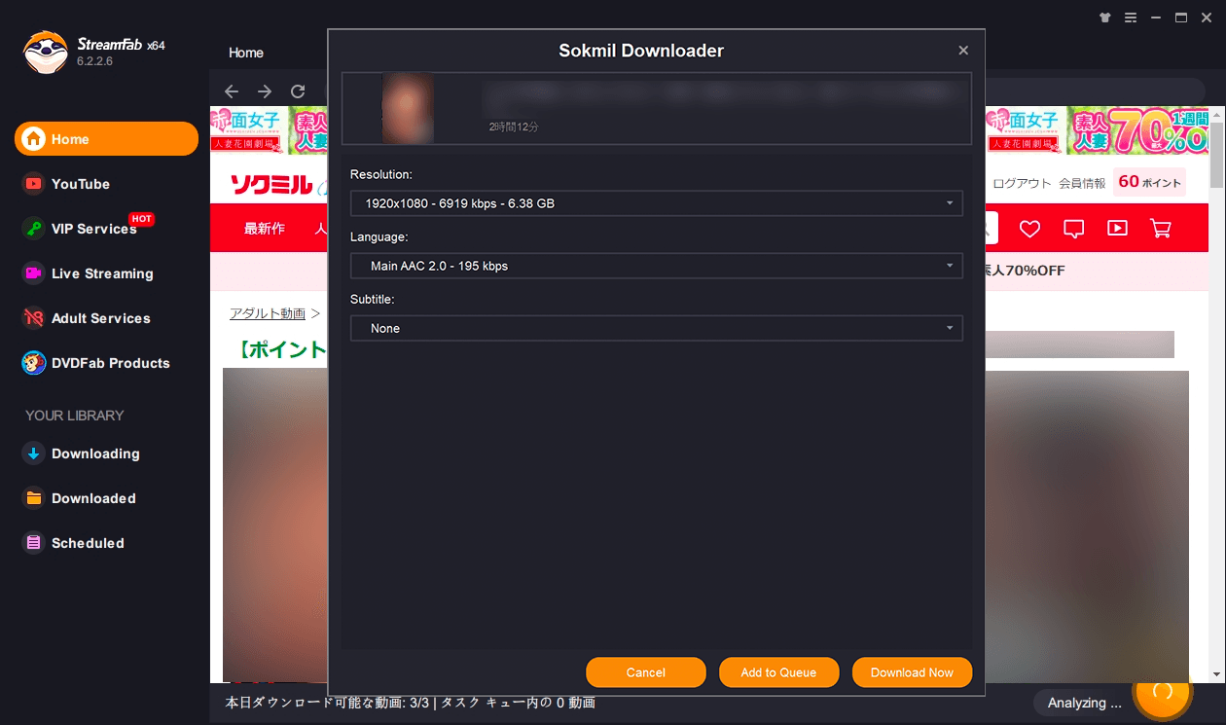The image size is (1226, 725).
Task: Click the 最新作 menu item
Action: point(265,229)
